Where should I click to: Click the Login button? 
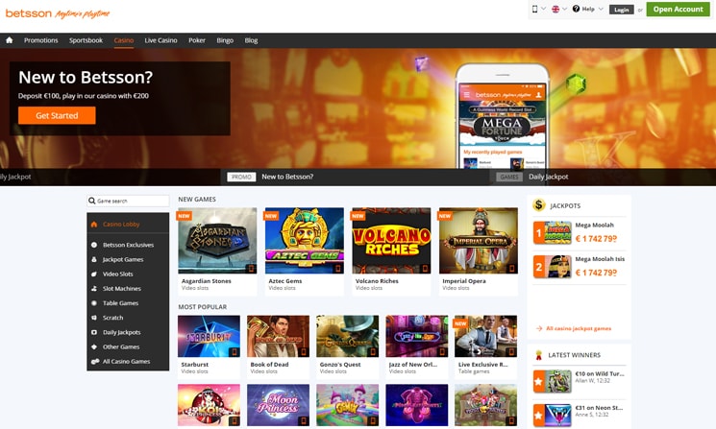click(x=621, y=10)
